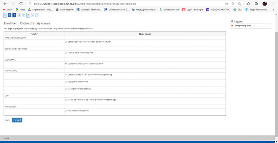Select Economics and business administration option
278x143 pixels.
pyautogui.click(x=66, y=64)
